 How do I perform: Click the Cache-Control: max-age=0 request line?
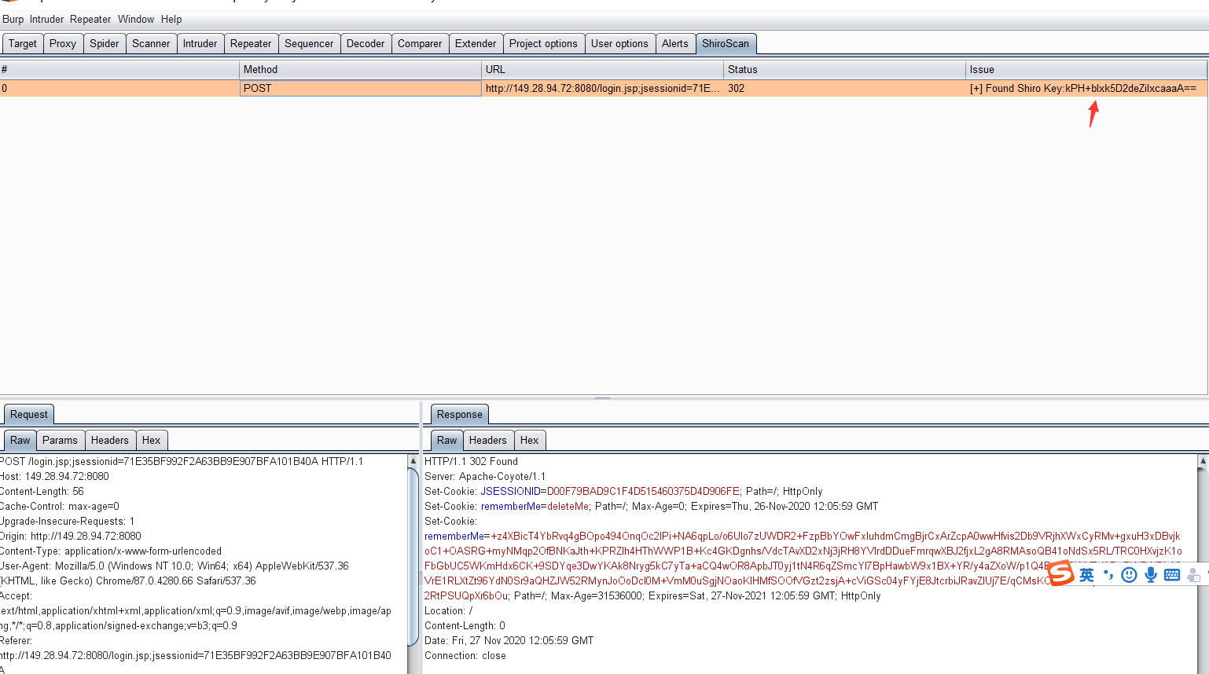click(x=60, y=506)
